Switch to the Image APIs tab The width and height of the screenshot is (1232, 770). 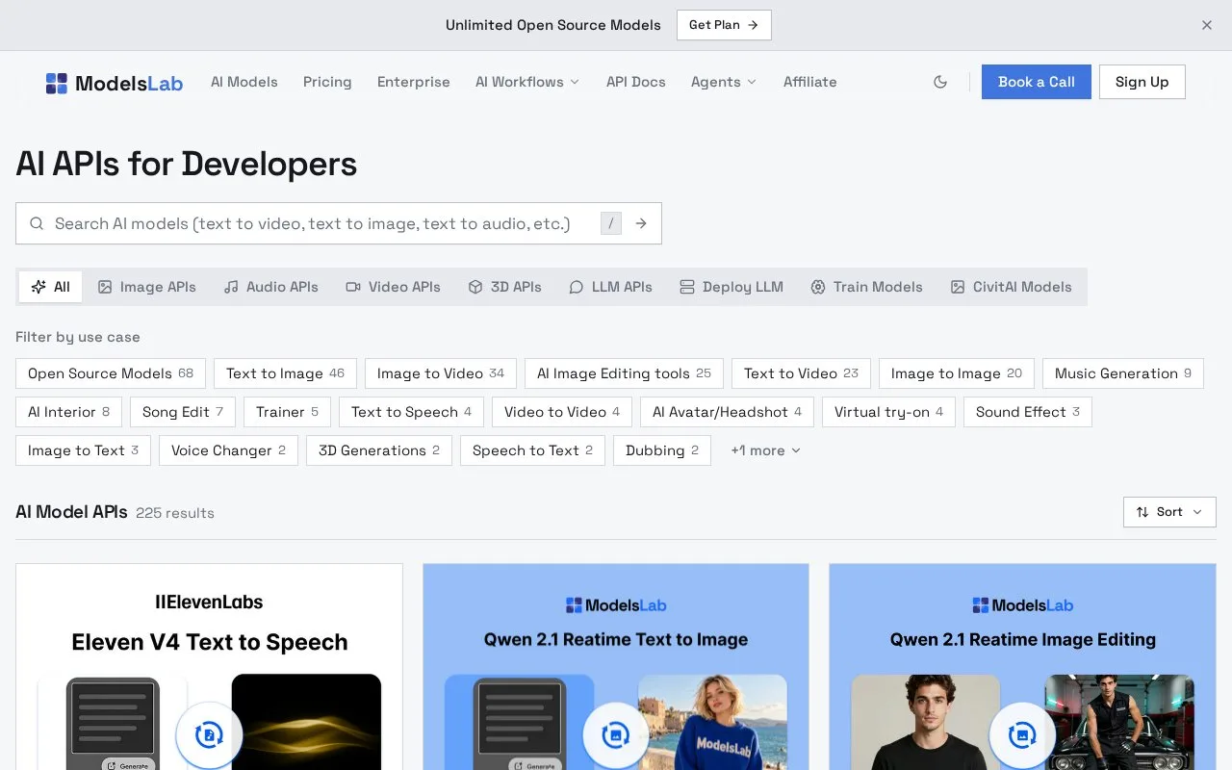147,287
